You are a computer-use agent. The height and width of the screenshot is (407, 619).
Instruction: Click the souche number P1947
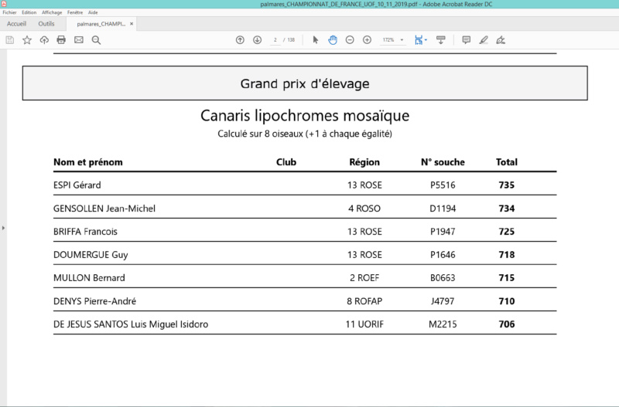pos(443,232)
